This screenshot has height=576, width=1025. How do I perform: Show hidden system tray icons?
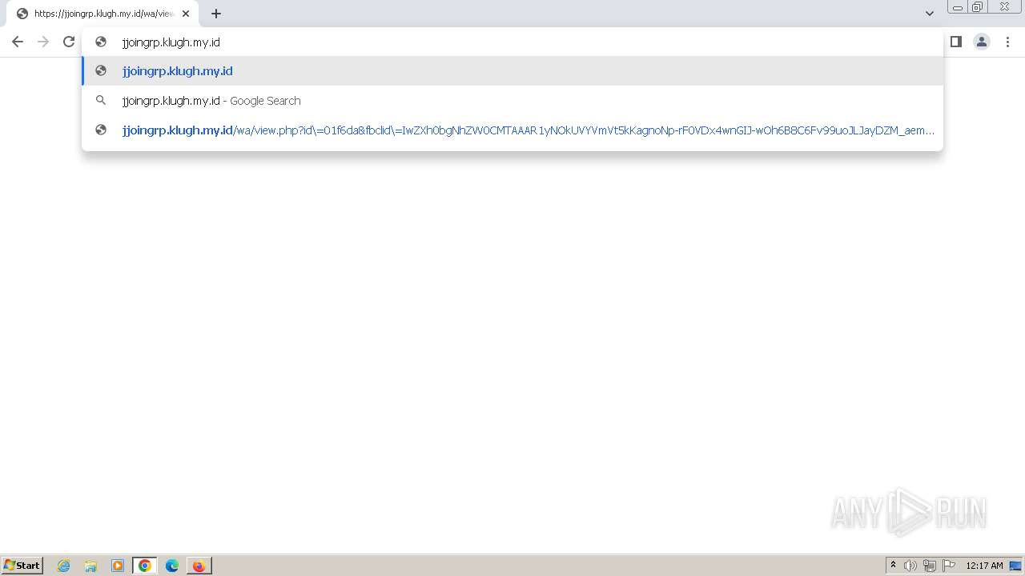click(893, 566)
